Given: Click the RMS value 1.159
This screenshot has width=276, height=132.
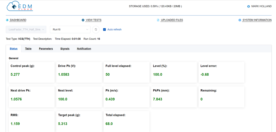Looking at the screenshot, I should pyautogui.click(x=15, y=124).
